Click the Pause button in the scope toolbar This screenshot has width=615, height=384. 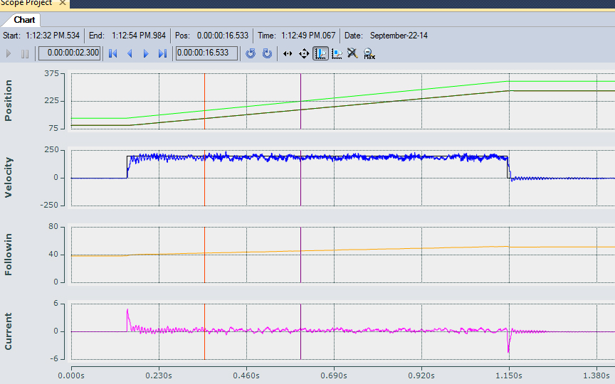pos(25,53)
